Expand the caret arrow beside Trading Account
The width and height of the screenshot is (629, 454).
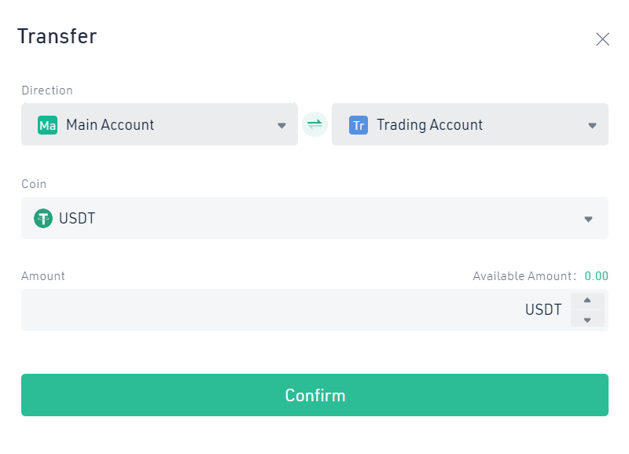click(592, 126)
